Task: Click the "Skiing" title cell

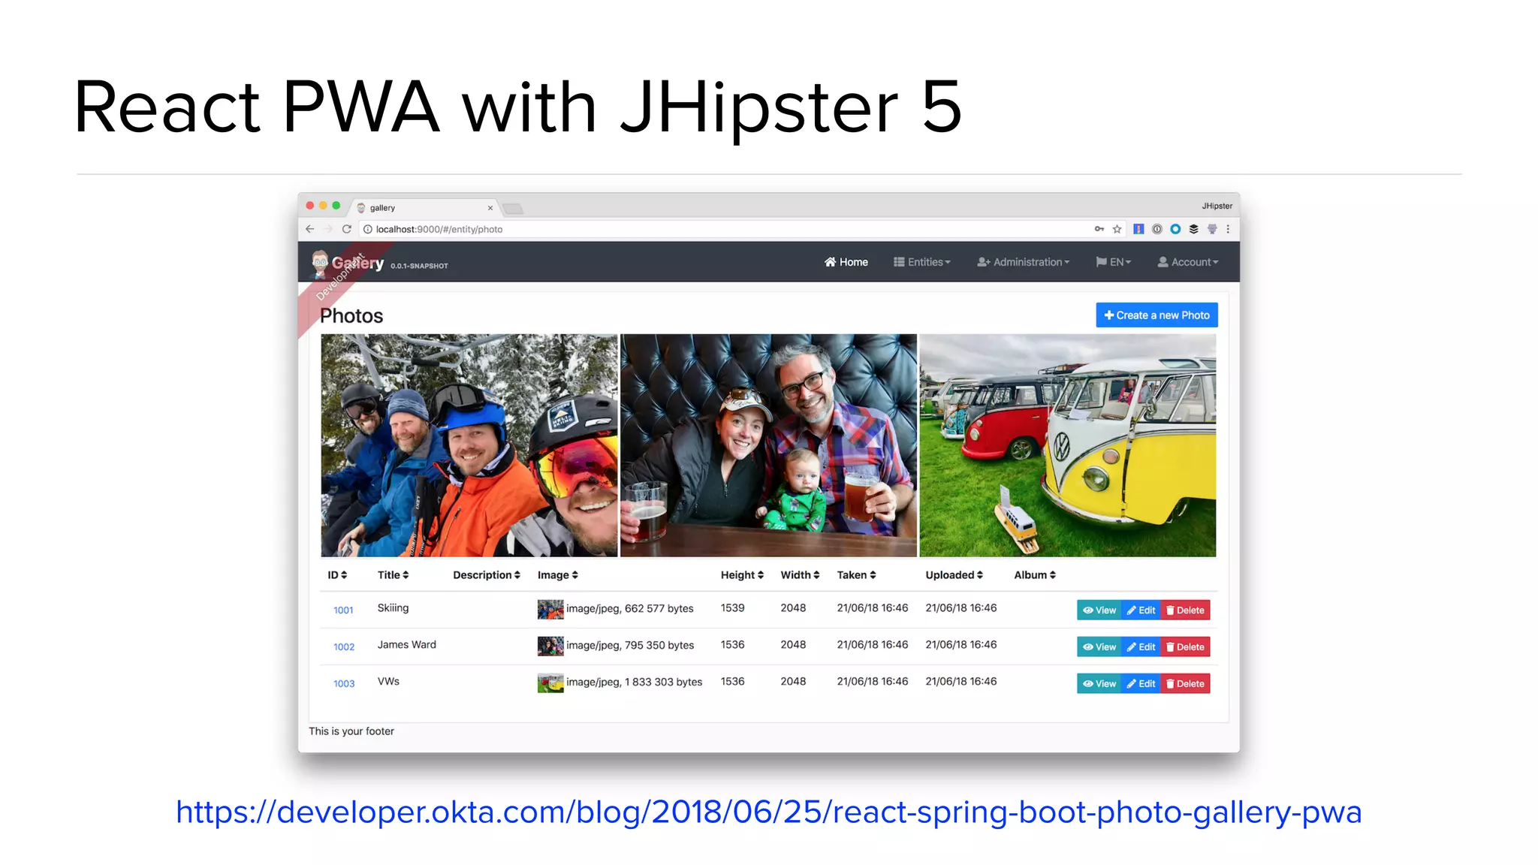Action: 393,608
